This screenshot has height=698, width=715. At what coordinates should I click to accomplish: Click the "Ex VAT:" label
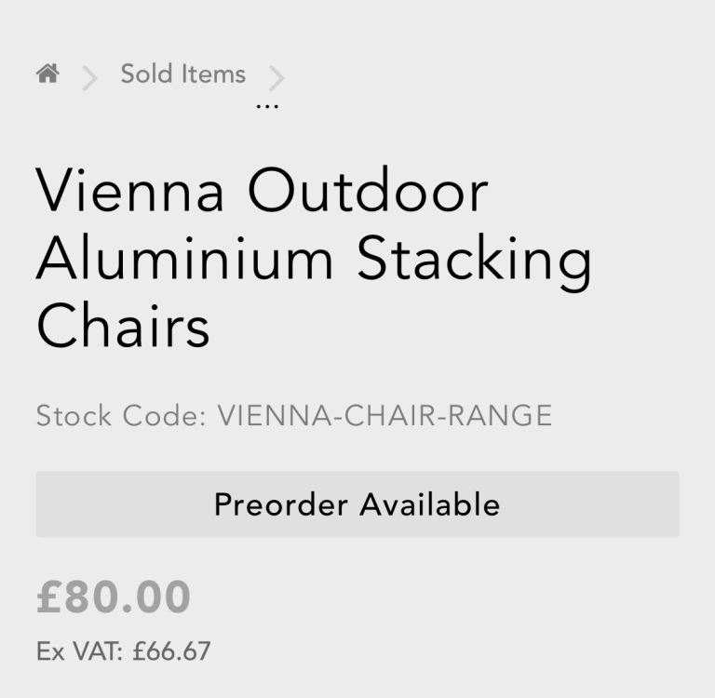click(79, 651)
